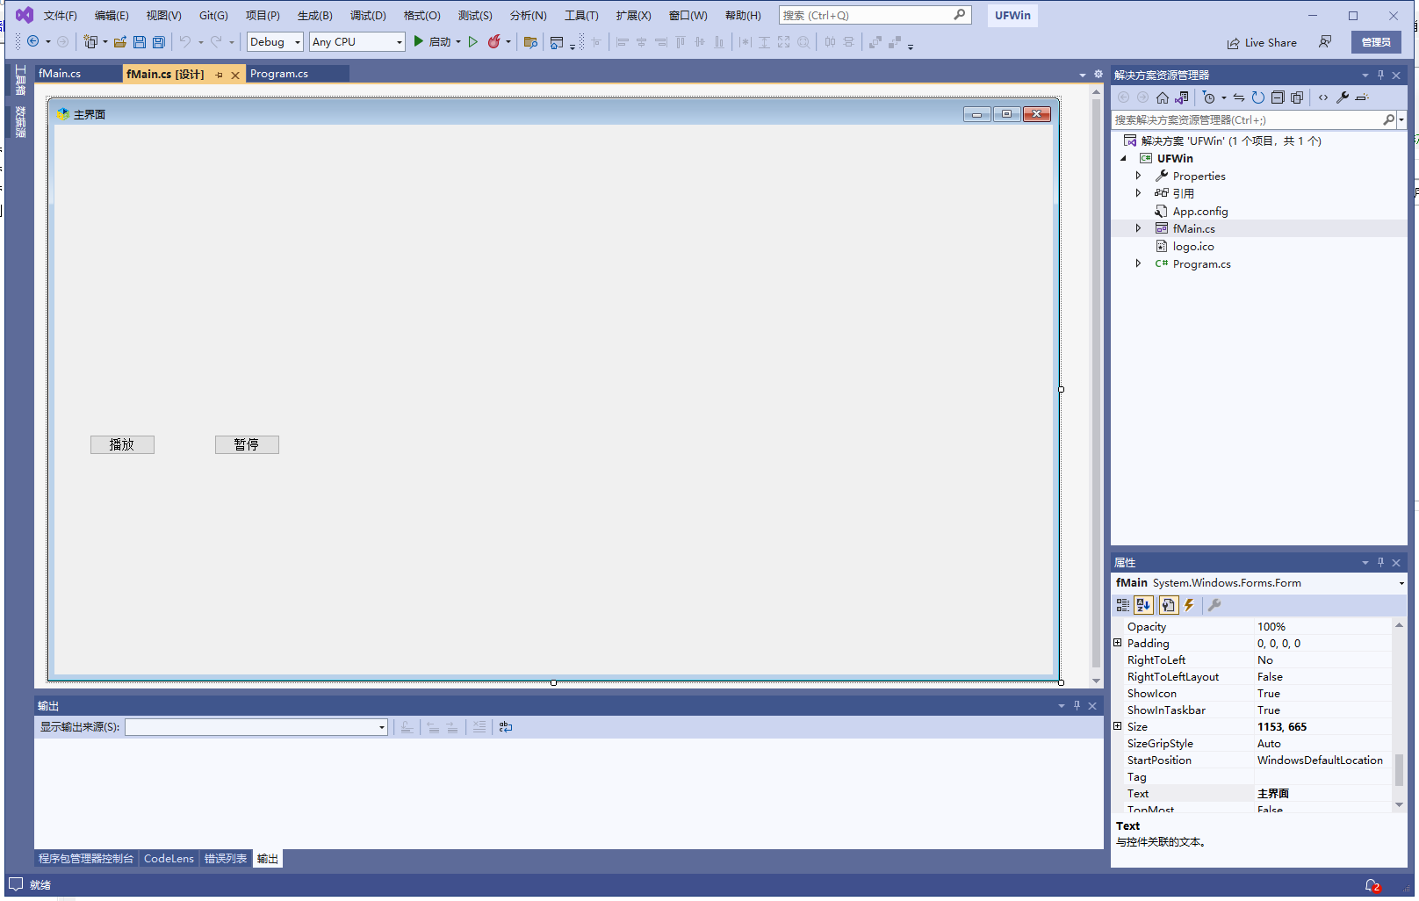Click the Collapse All icon in Solution Explorer
This screenshot has width=1419, height=901.
coord(1278,97)
